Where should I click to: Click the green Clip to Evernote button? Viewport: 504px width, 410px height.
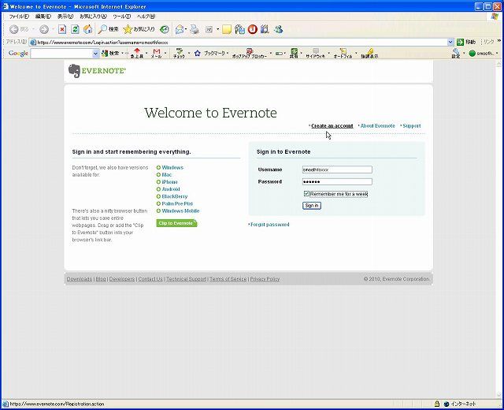(176, 223)
